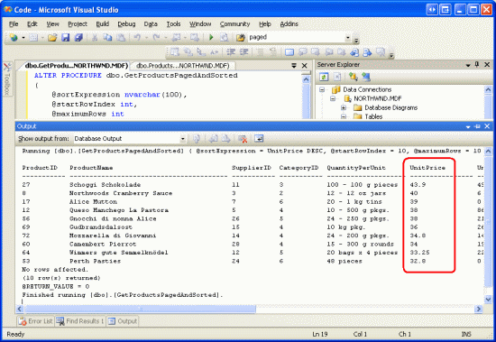Click the Find in Files icon next to paged box
The image size is (496, 342).
click(241, 37)
